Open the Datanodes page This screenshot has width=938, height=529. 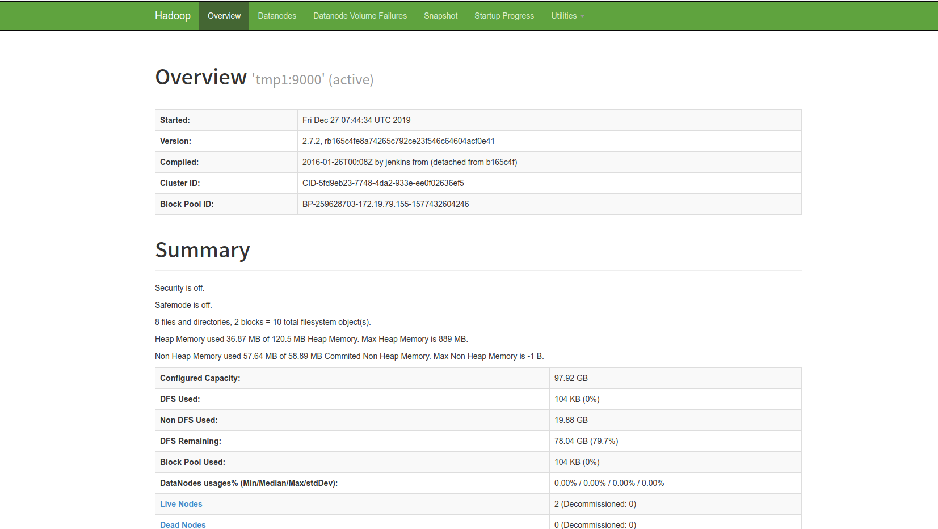point(277,15)
